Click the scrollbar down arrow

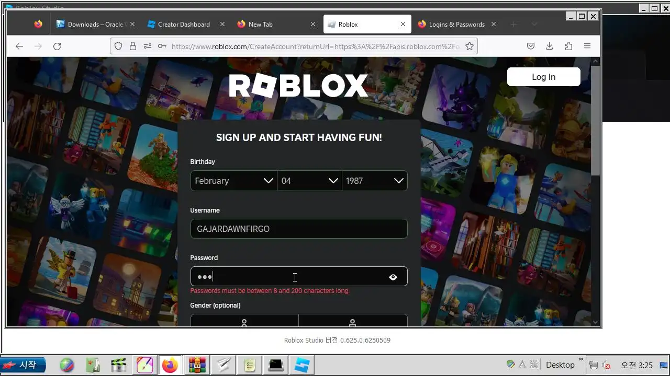click(x=595, y=323)
